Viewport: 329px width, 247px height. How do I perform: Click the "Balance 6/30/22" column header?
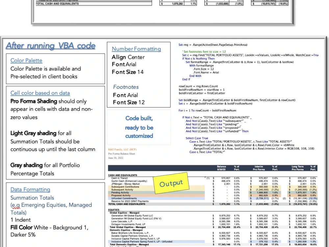221,168
